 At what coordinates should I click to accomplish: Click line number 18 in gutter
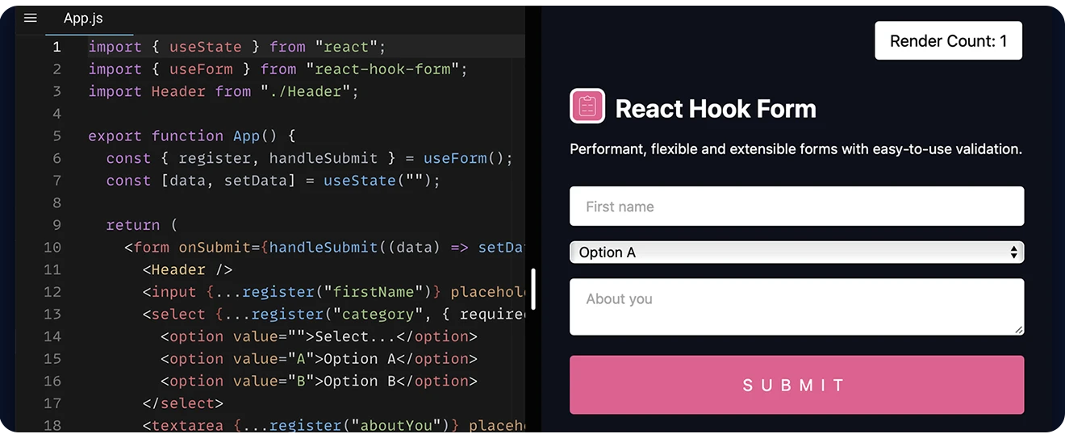[x=52, y=425]
